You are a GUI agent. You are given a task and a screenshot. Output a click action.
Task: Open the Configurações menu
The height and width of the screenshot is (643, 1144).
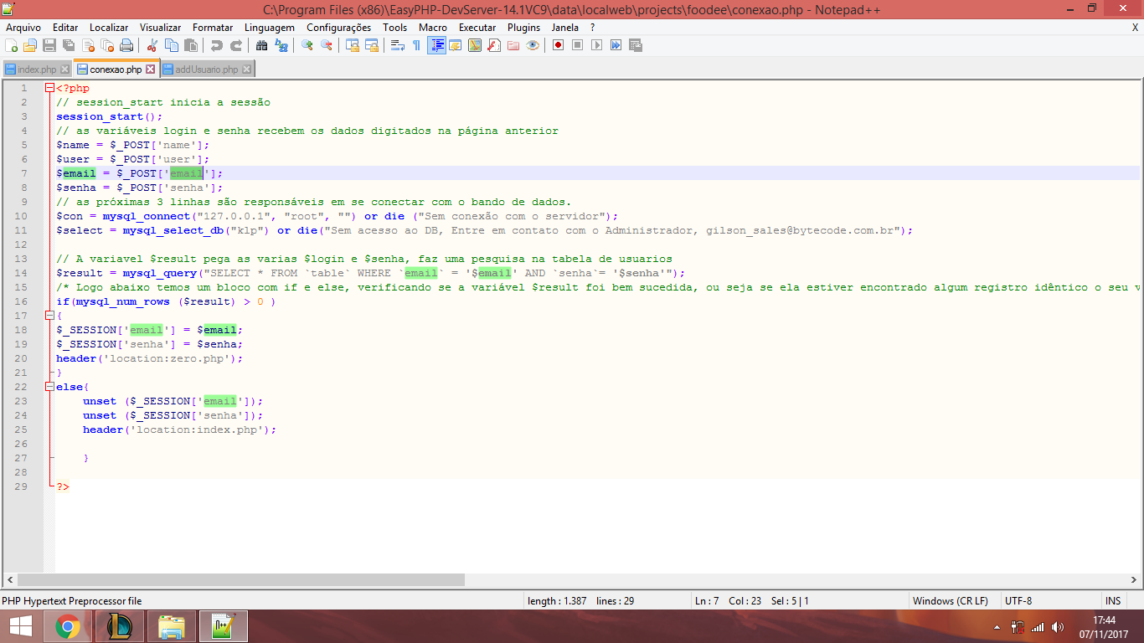338,28
